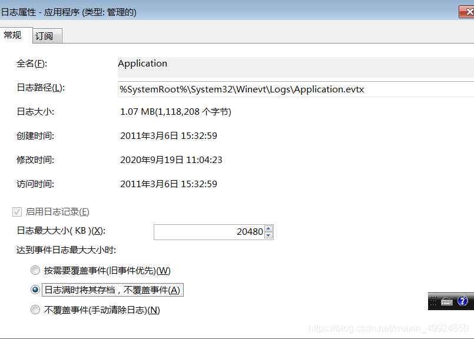Select 按需要覆盖事件(旧事件优先) radio option
The width and height of the screenshot is (474, 339).
(35, 271)
